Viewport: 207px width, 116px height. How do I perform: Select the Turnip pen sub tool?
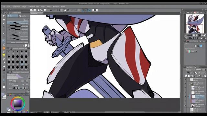coord(17,26)
